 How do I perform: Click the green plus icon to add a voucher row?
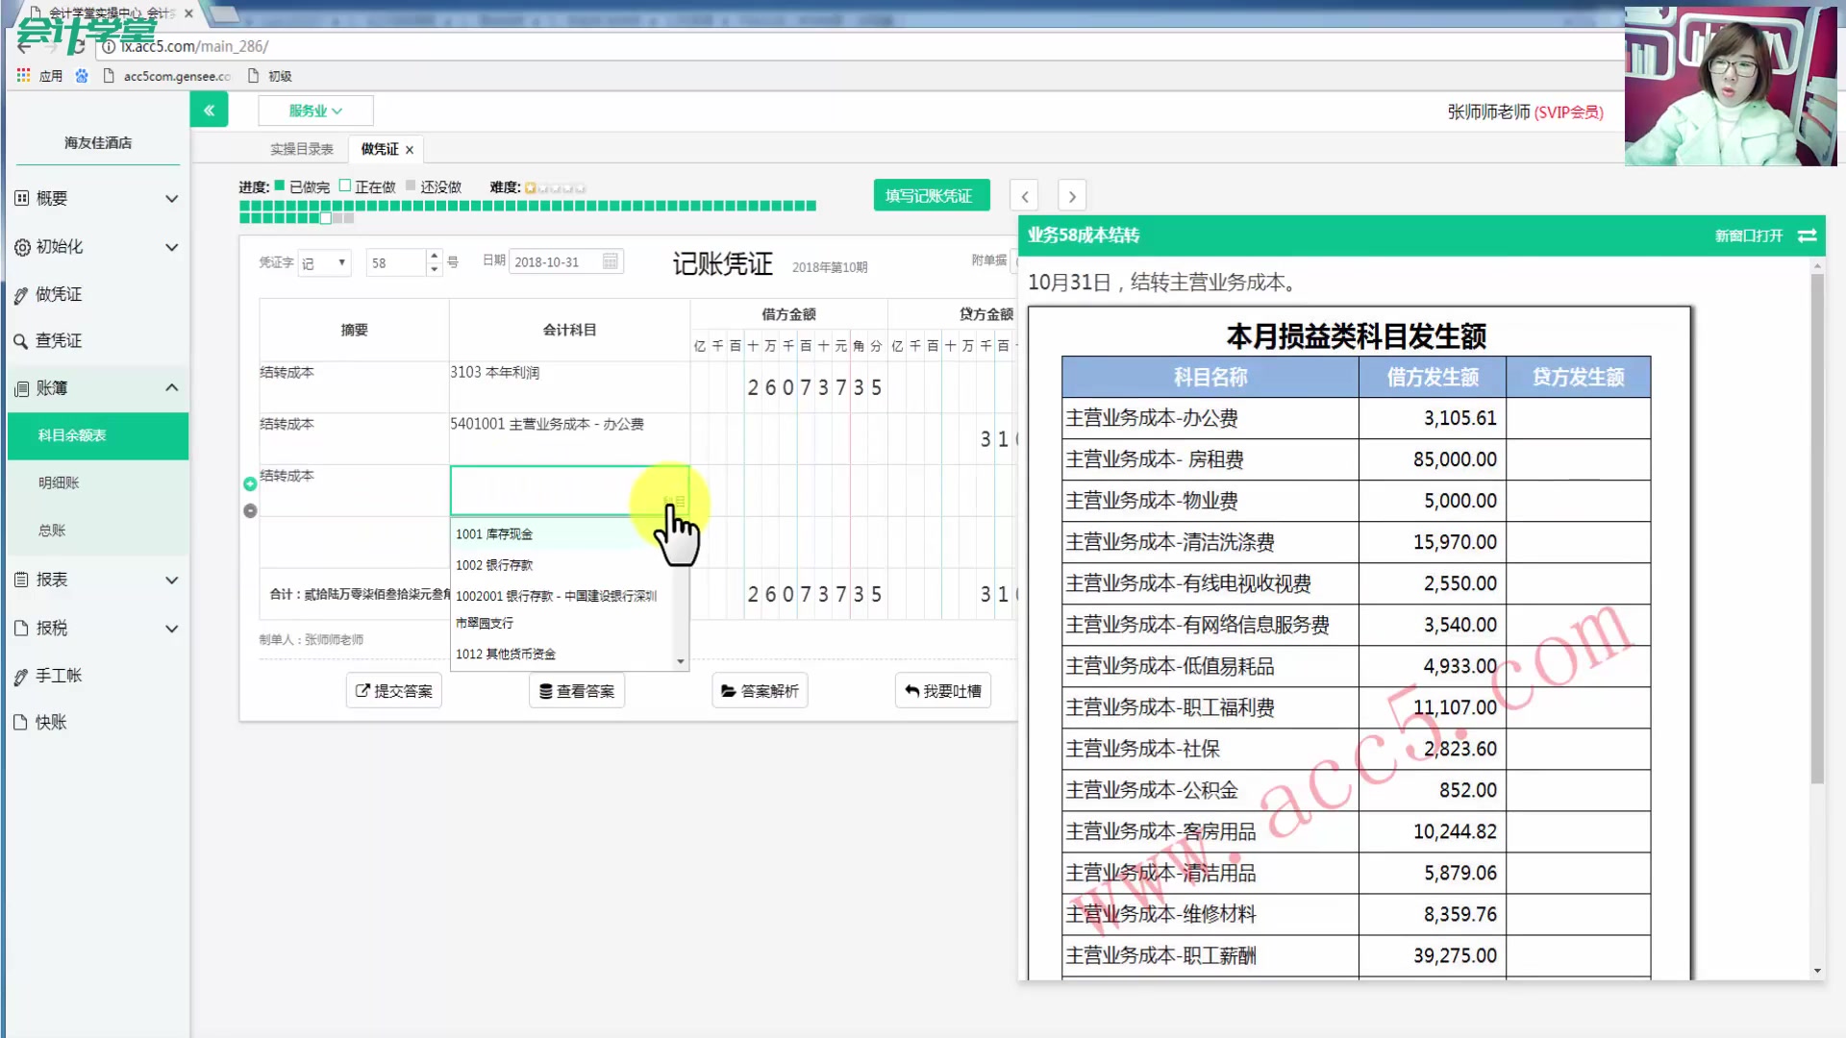click(249, 483)
